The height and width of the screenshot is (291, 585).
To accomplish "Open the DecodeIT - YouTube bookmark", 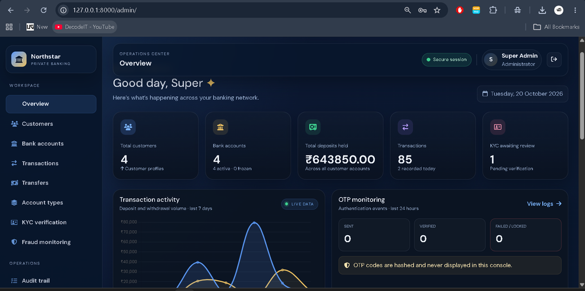I will click(85, 27).
